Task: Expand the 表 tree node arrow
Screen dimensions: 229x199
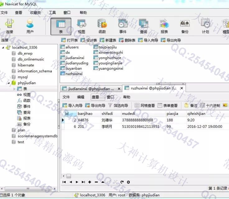Action: point(14,89)
